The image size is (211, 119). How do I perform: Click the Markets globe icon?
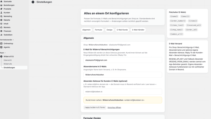(1, 27)
